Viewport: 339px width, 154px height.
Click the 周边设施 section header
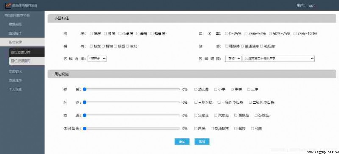(x=192, y=74)
